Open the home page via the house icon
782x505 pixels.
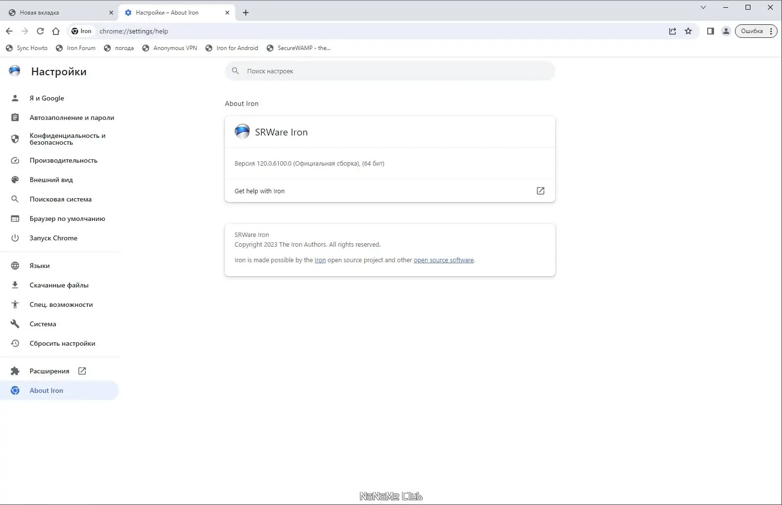pyautogui.click(x=56, y=31)
